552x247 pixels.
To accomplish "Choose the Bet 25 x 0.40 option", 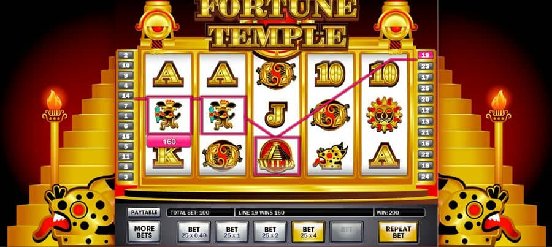I will (194, 232).
